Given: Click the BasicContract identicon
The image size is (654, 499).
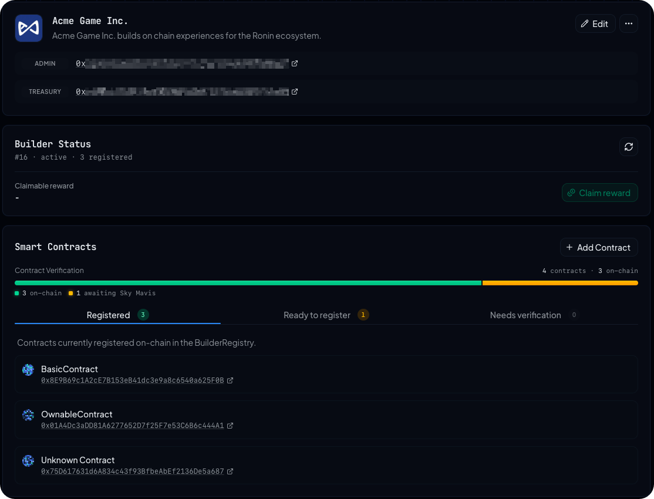Looking at the screenshot, I should pyautogui.click(x=28, y=370).
